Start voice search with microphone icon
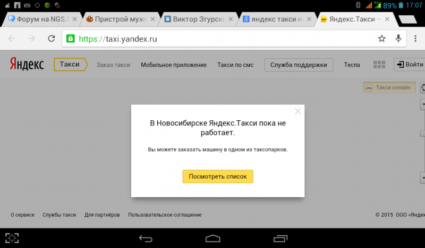 pyautogui.click(x=398, y=38)
